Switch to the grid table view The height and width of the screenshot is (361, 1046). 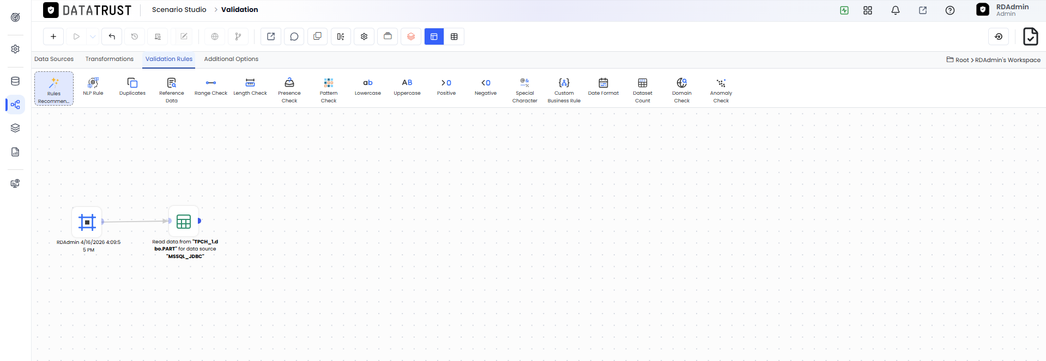click(x=454, y=36)
